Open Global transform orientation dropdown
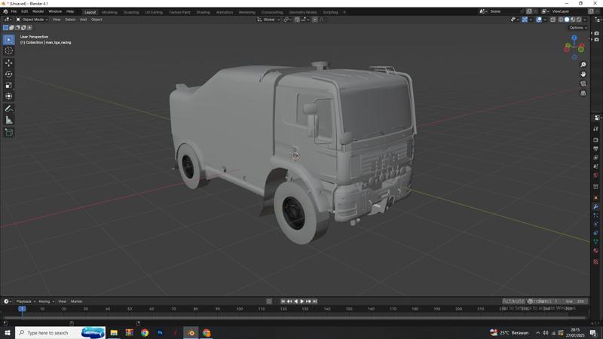Viewport: 603px width, 339px height. point(268,20)
